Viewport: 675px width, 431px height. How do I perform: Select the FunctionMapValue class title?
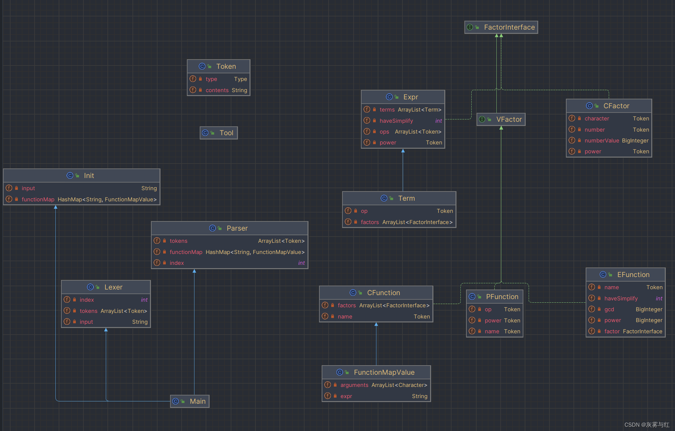(x=384, y=372)
